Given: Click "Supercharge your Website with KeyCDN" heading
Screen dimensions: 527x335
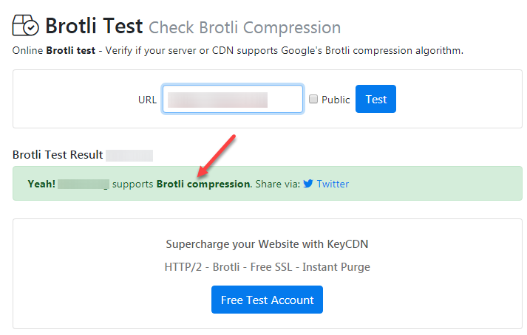Looking at the screenshot, I should click(267, 244).
